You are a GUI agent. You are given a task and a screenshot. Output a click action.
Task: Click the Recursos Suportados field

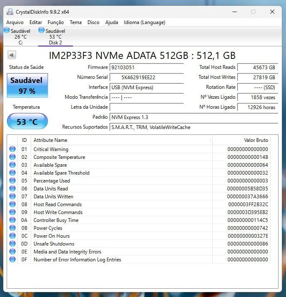194,127
